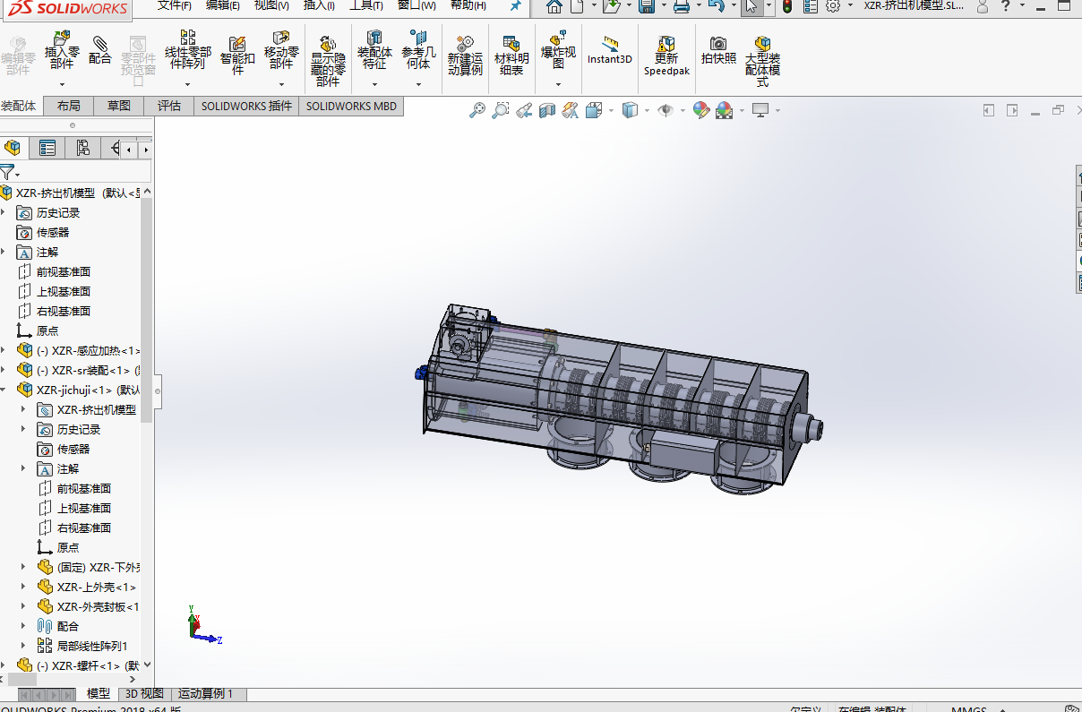1082x712 pixels.
Task: Open the 窗口(W) menu
Action: pyautogui.click(x=416, y=5)
